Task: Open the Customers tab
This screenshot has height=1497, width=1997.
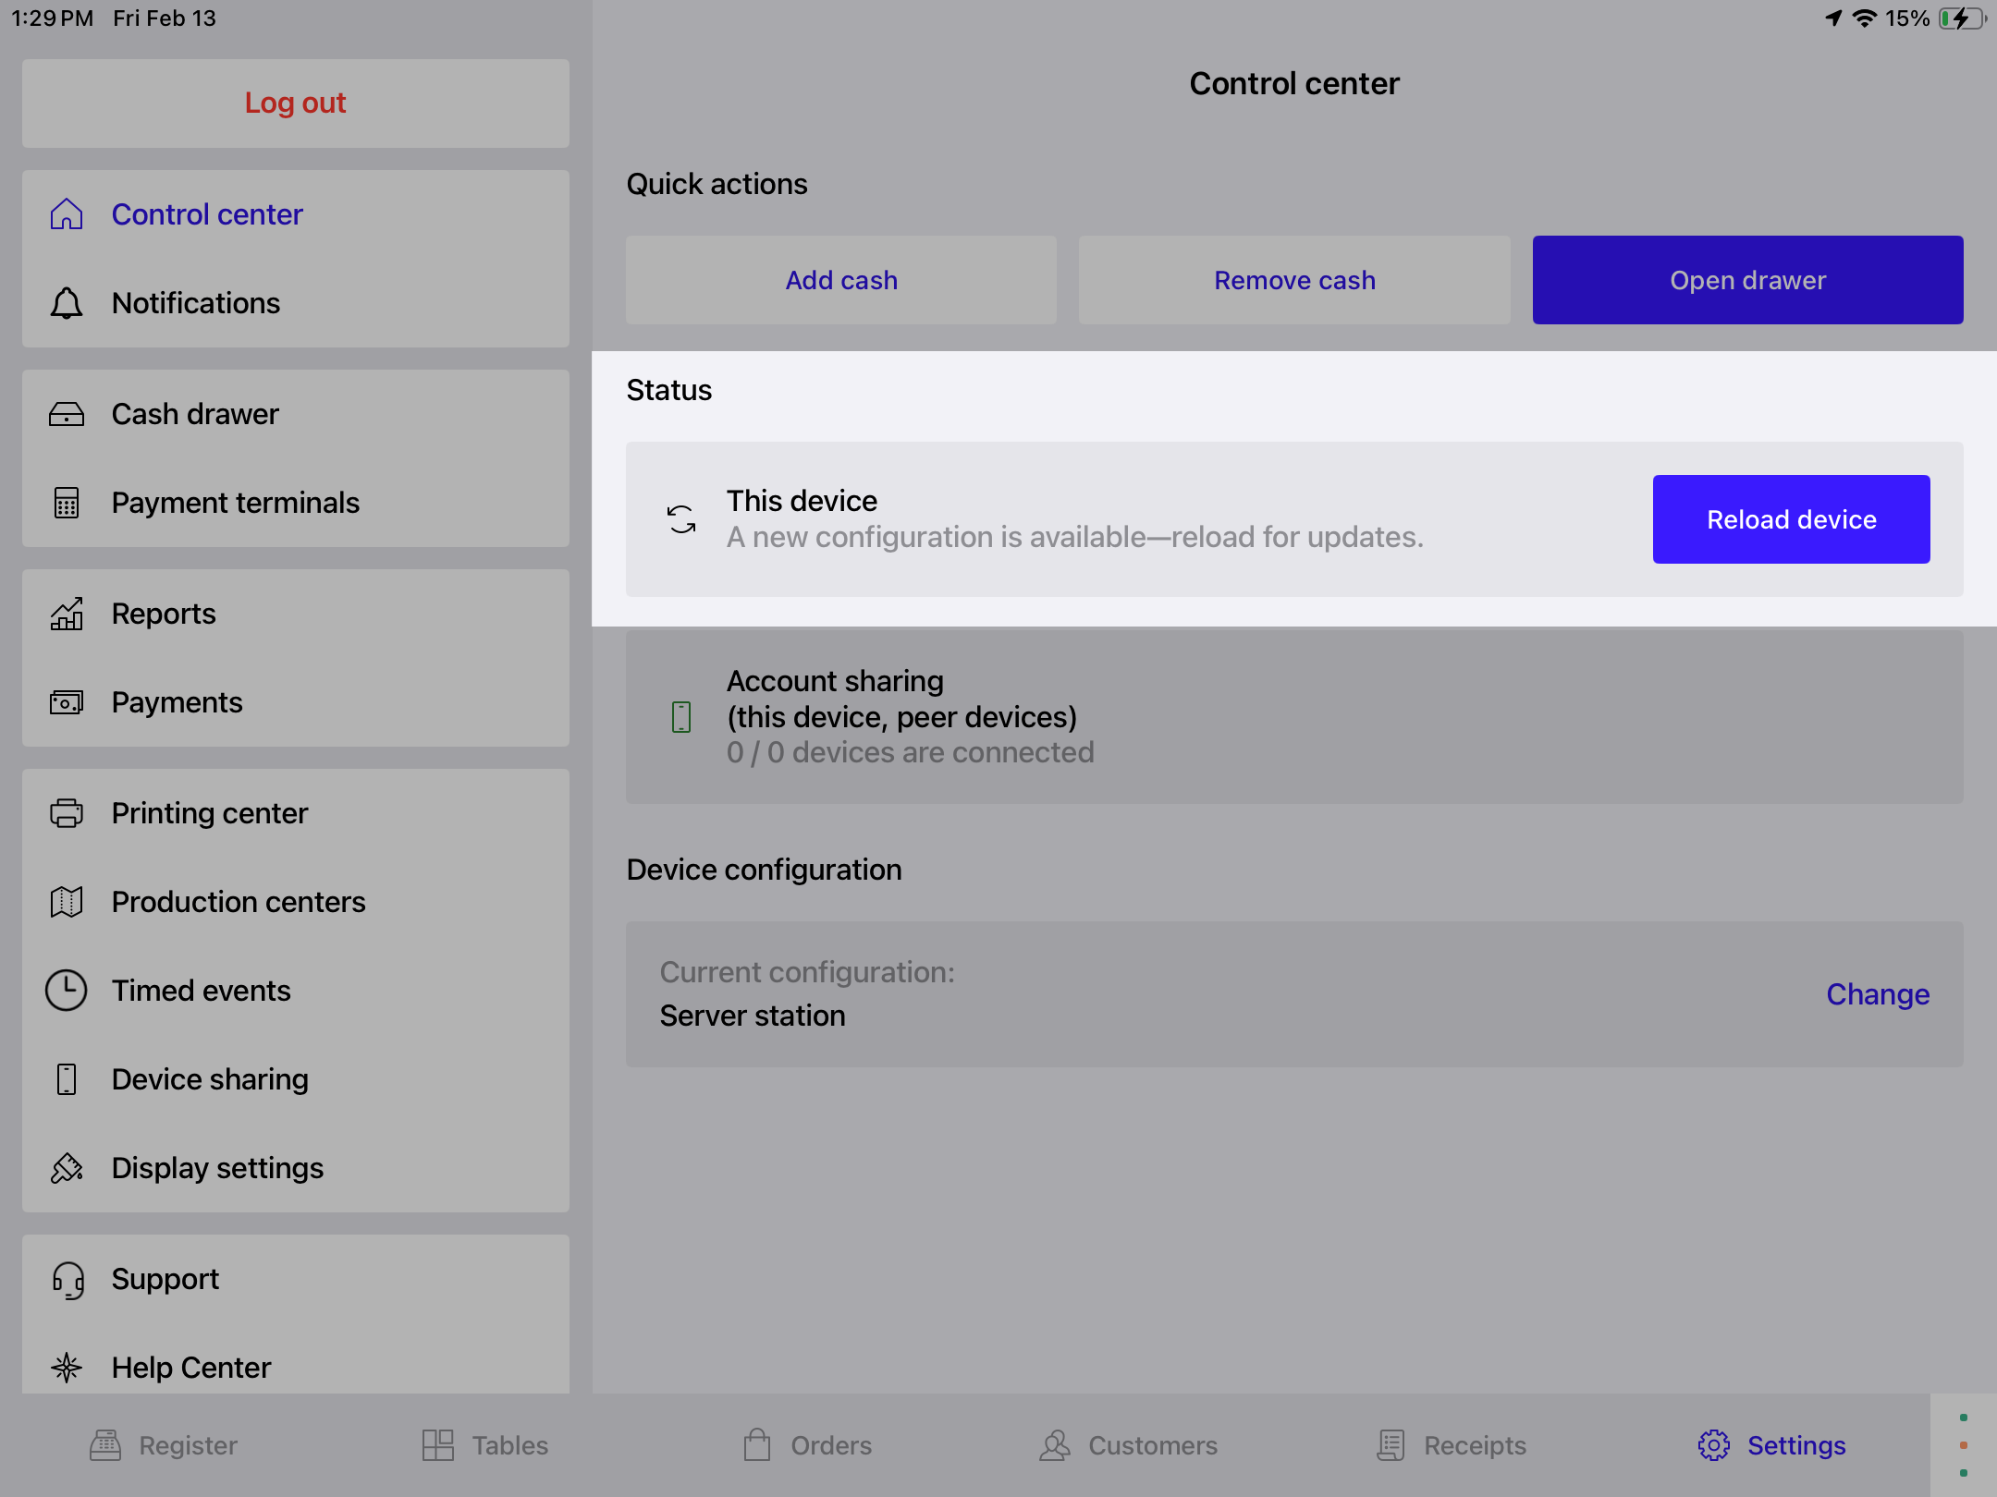Action: tap(1128, 1444)
